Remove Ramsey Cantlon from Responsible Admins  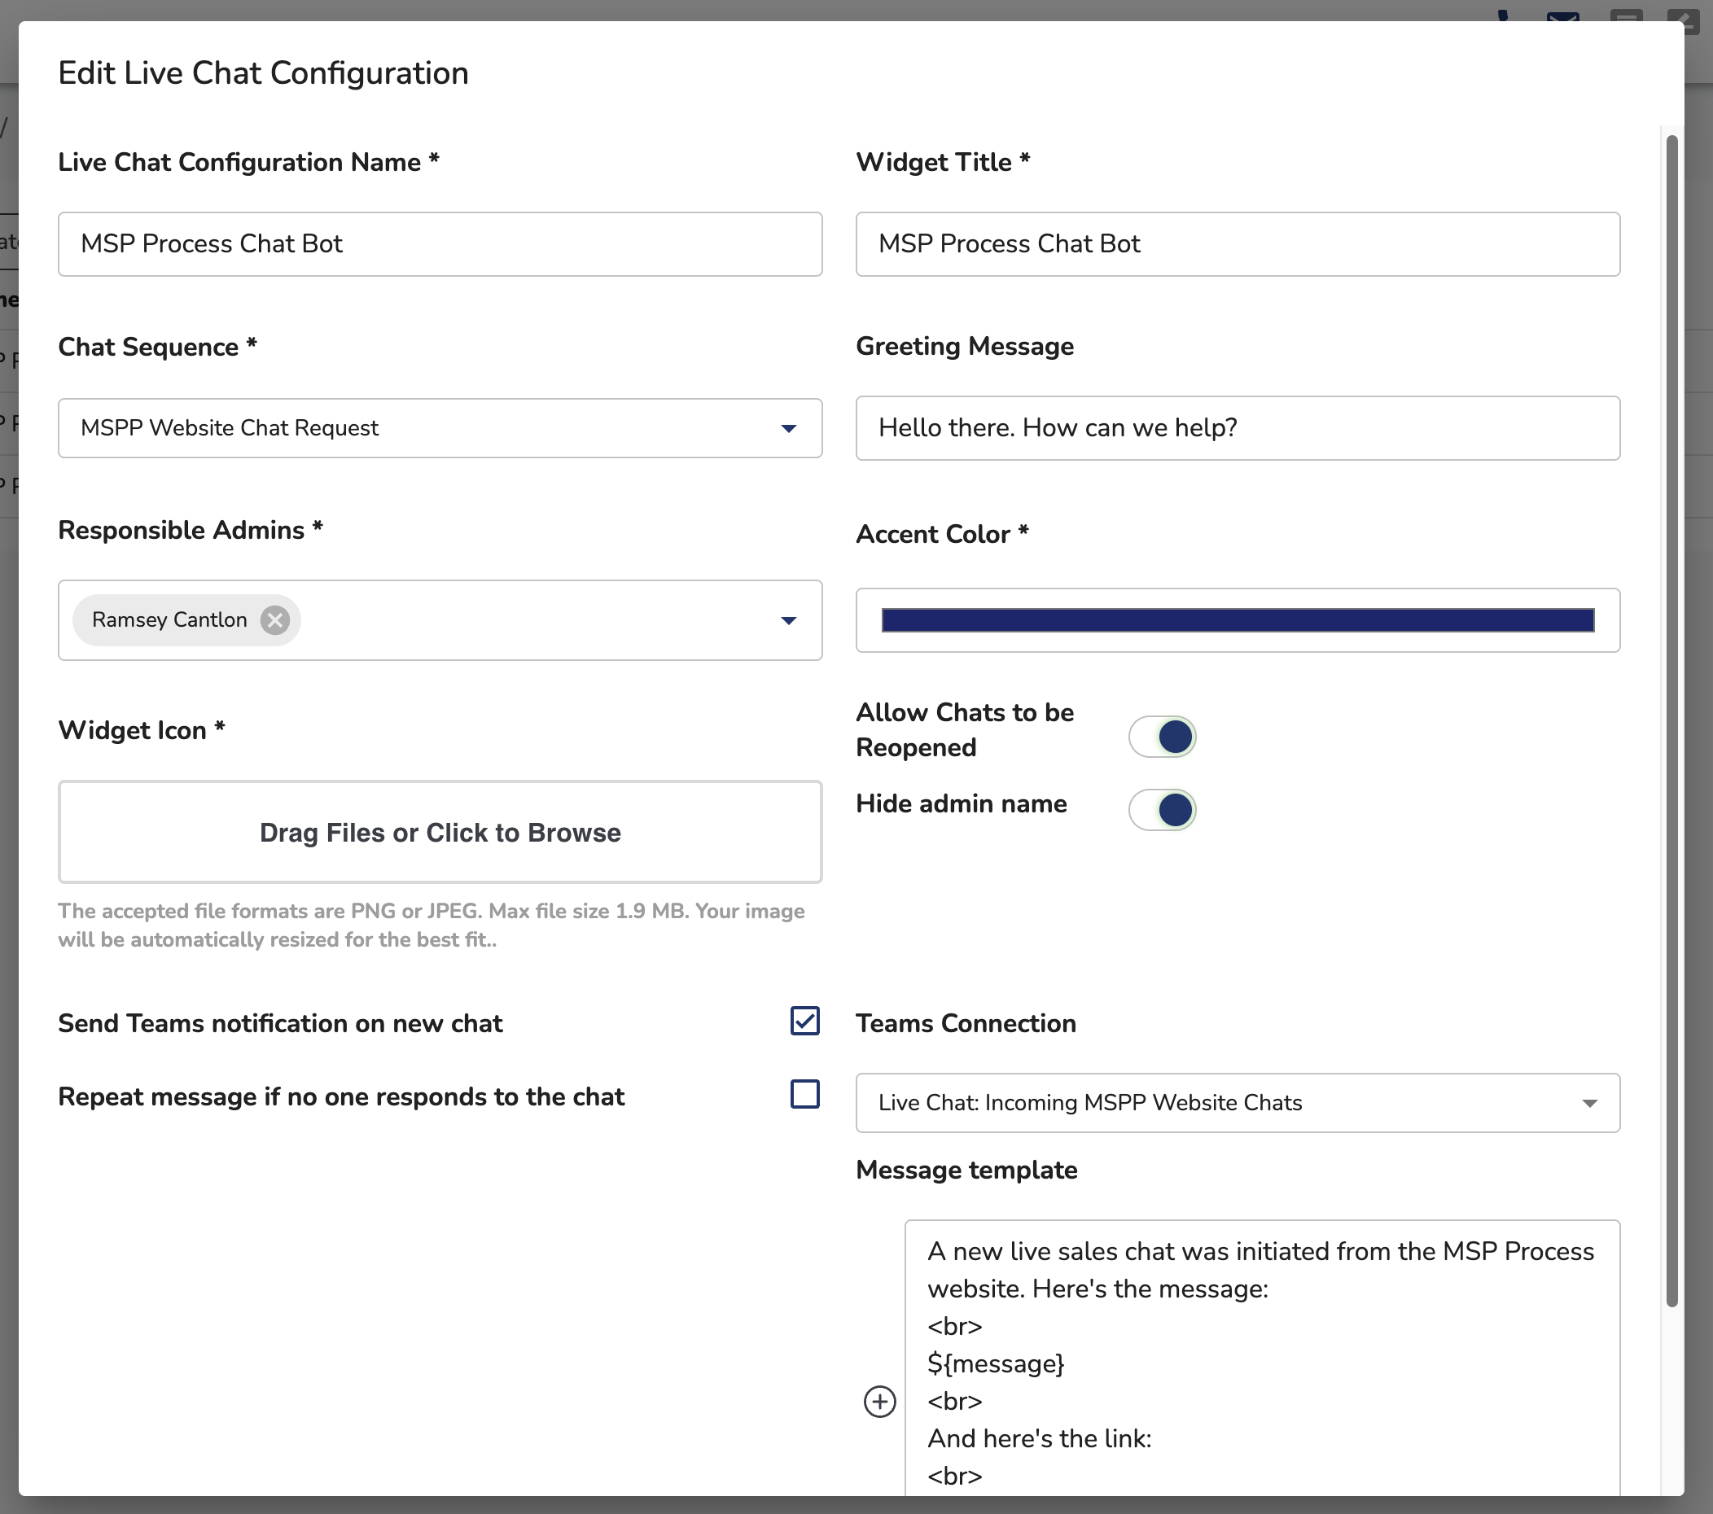pos(274,620)
